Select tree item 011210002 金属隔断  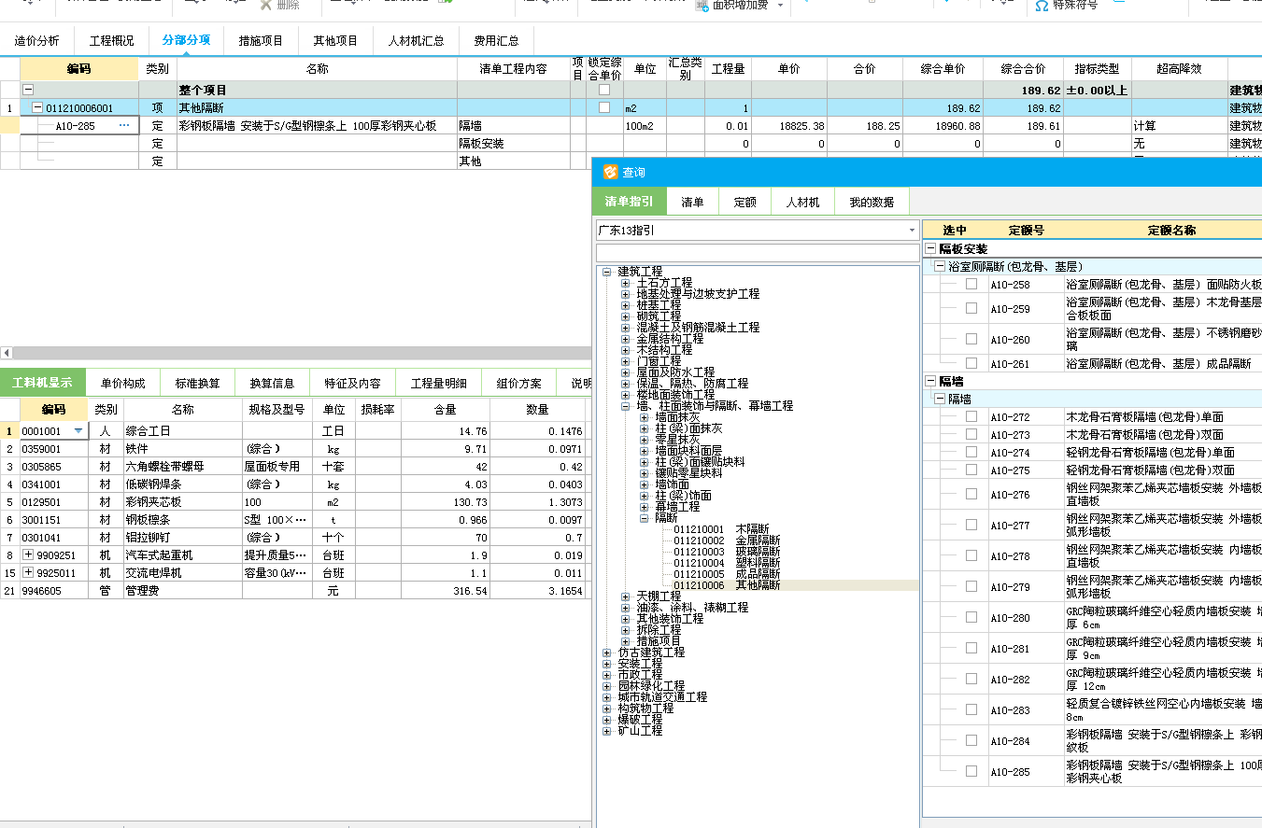727,540
